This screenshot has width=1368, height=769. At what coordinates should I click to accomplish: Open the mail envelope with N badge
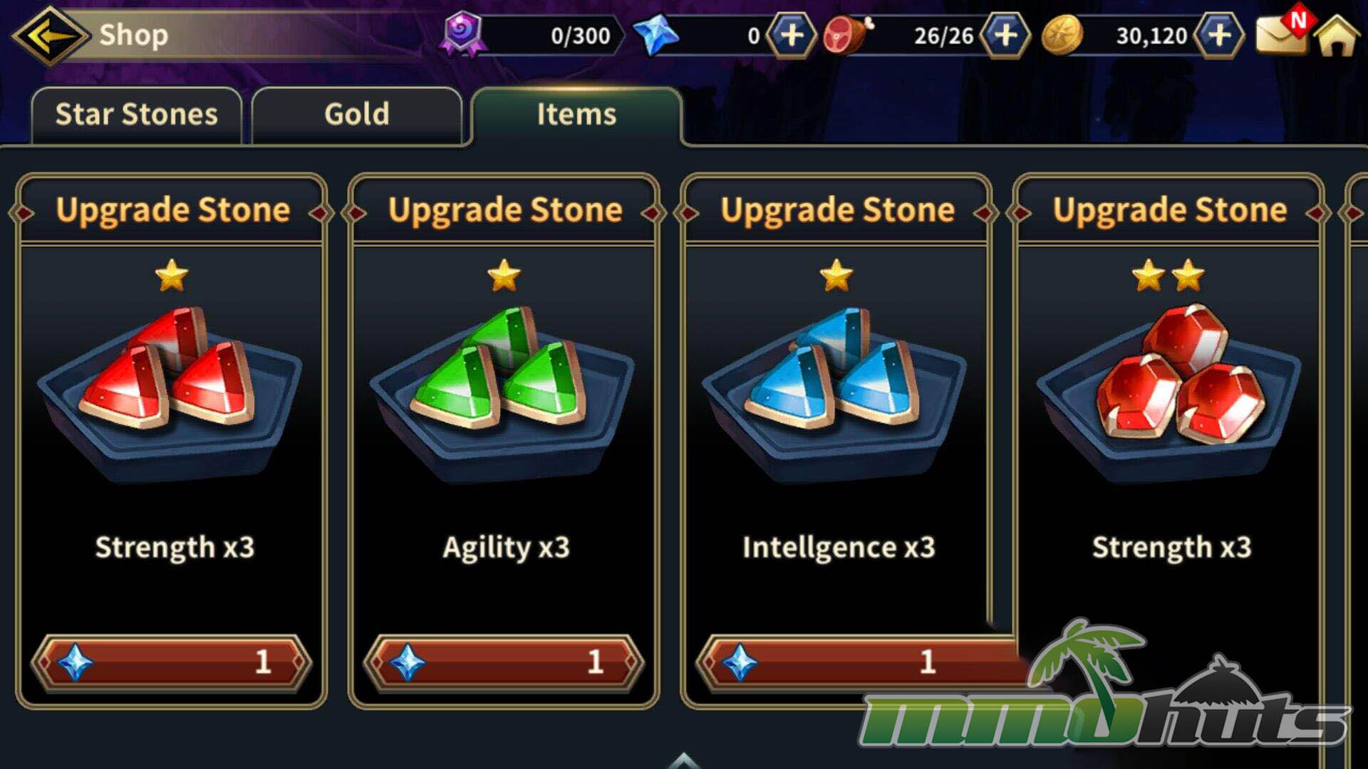[x=1283, y=31]
